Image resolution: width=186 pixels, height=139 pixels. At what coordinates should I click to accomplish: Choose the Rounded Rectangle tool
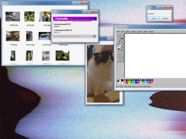tap(122, 60)
